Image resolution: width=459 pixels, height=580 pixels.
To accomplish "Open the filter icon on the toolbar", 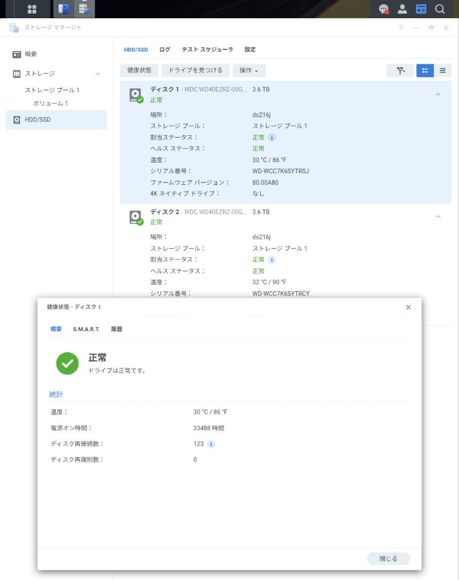I will click(x=400, y=70).
